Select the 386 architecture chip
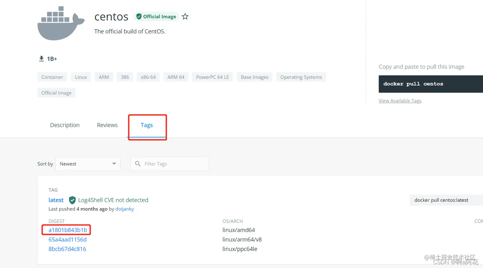The width and height of the screenshot is (483, 268). tap(125, 77)
